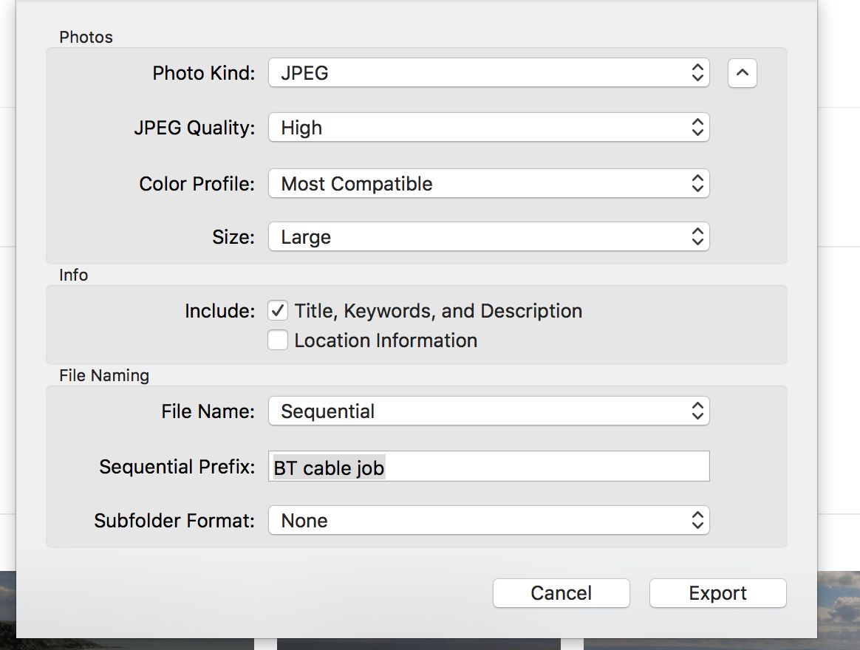Open the Photo Kind dropdown showing JPEG
This screenshot has height=650, width=860.
(x=488, y=73)
